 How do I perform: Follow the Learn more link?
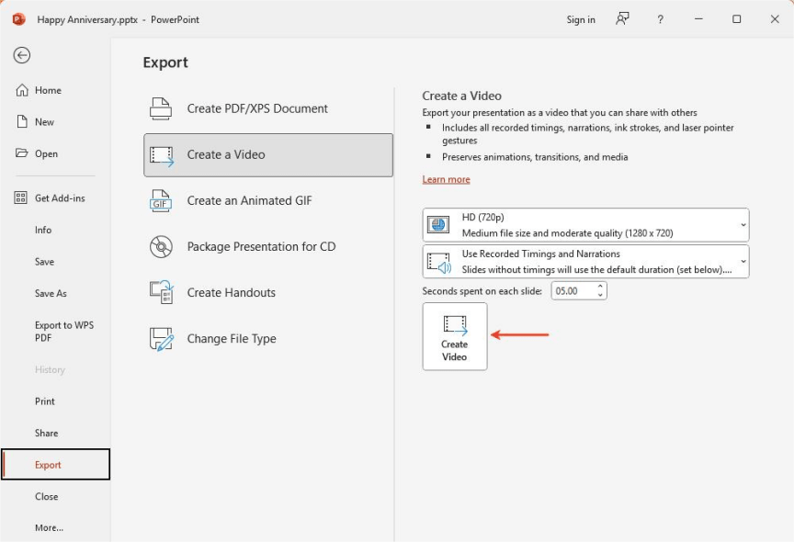coord(446,179)
